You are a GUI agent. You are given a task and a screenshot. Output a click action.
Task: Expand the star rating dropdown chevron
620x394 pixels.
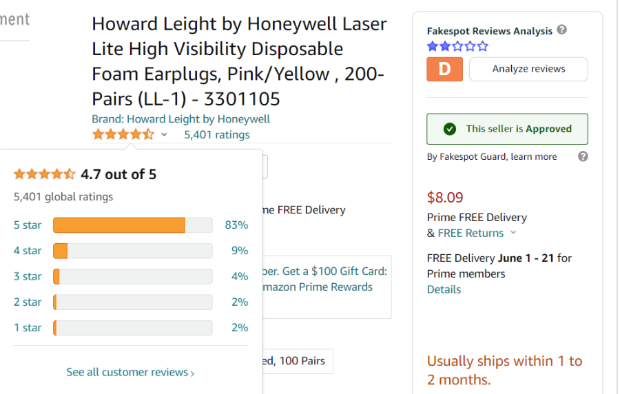click(164, 135)
